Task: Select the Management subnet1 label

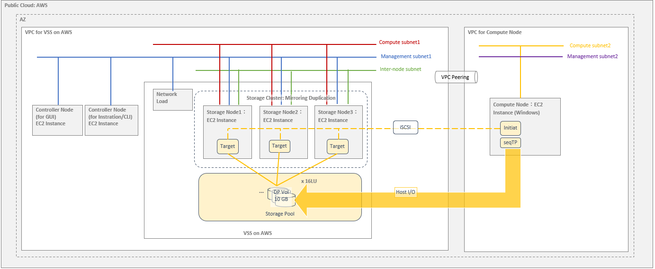Action: [x=406, y=56]
